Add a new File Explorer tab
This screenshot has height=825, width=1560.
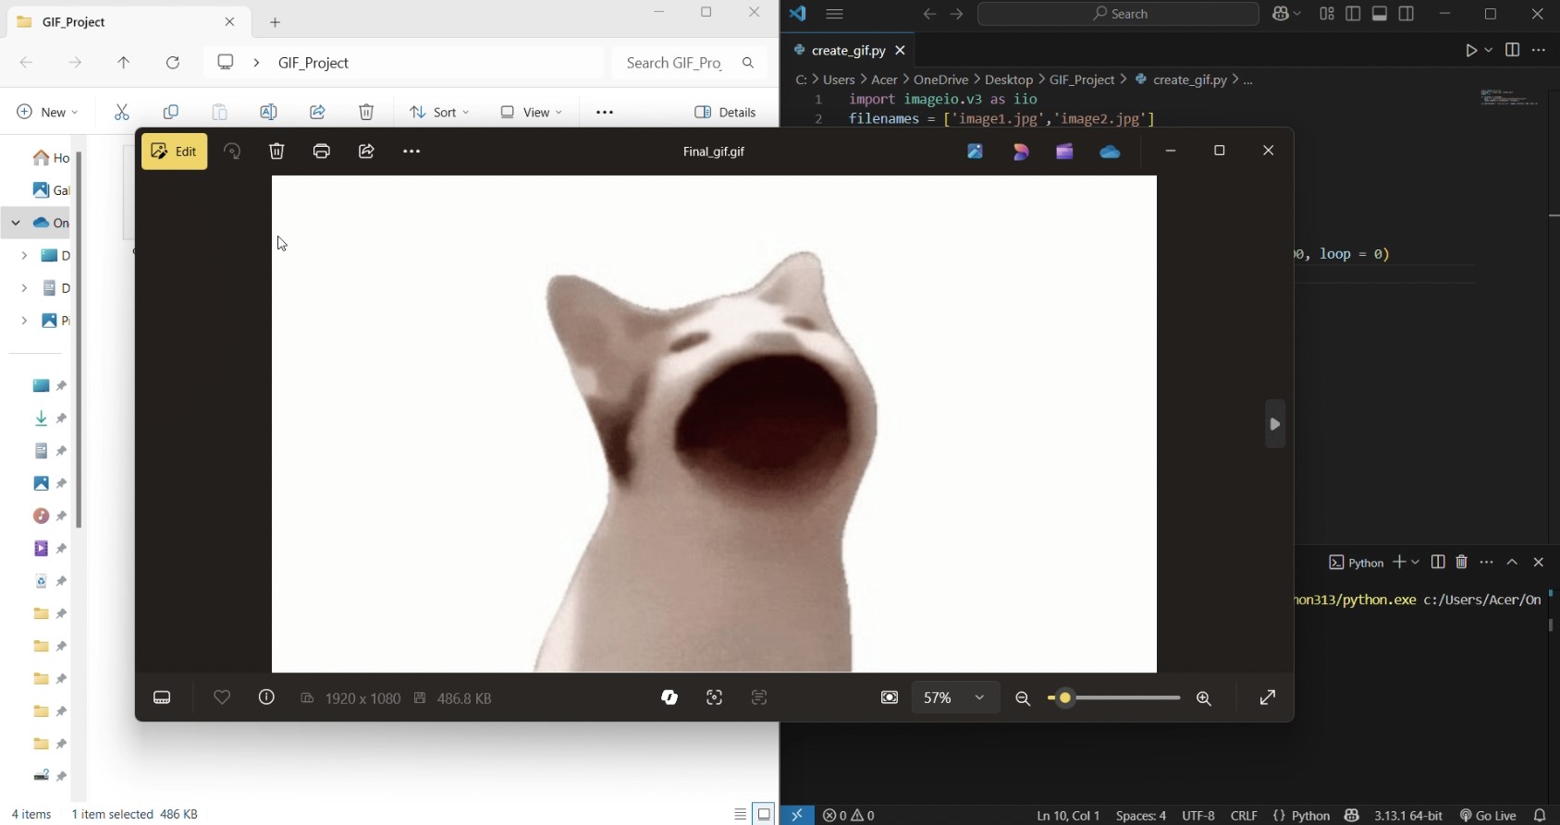(275, 22)
